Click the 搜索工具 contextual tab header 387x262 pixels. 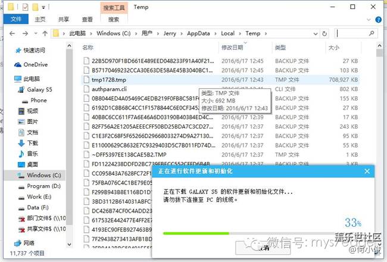coord(114,8)
